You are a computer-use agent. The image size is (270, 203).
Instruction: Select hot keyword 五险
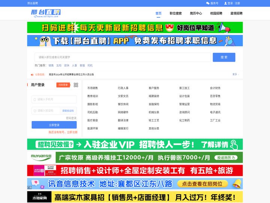pos(59,65)
